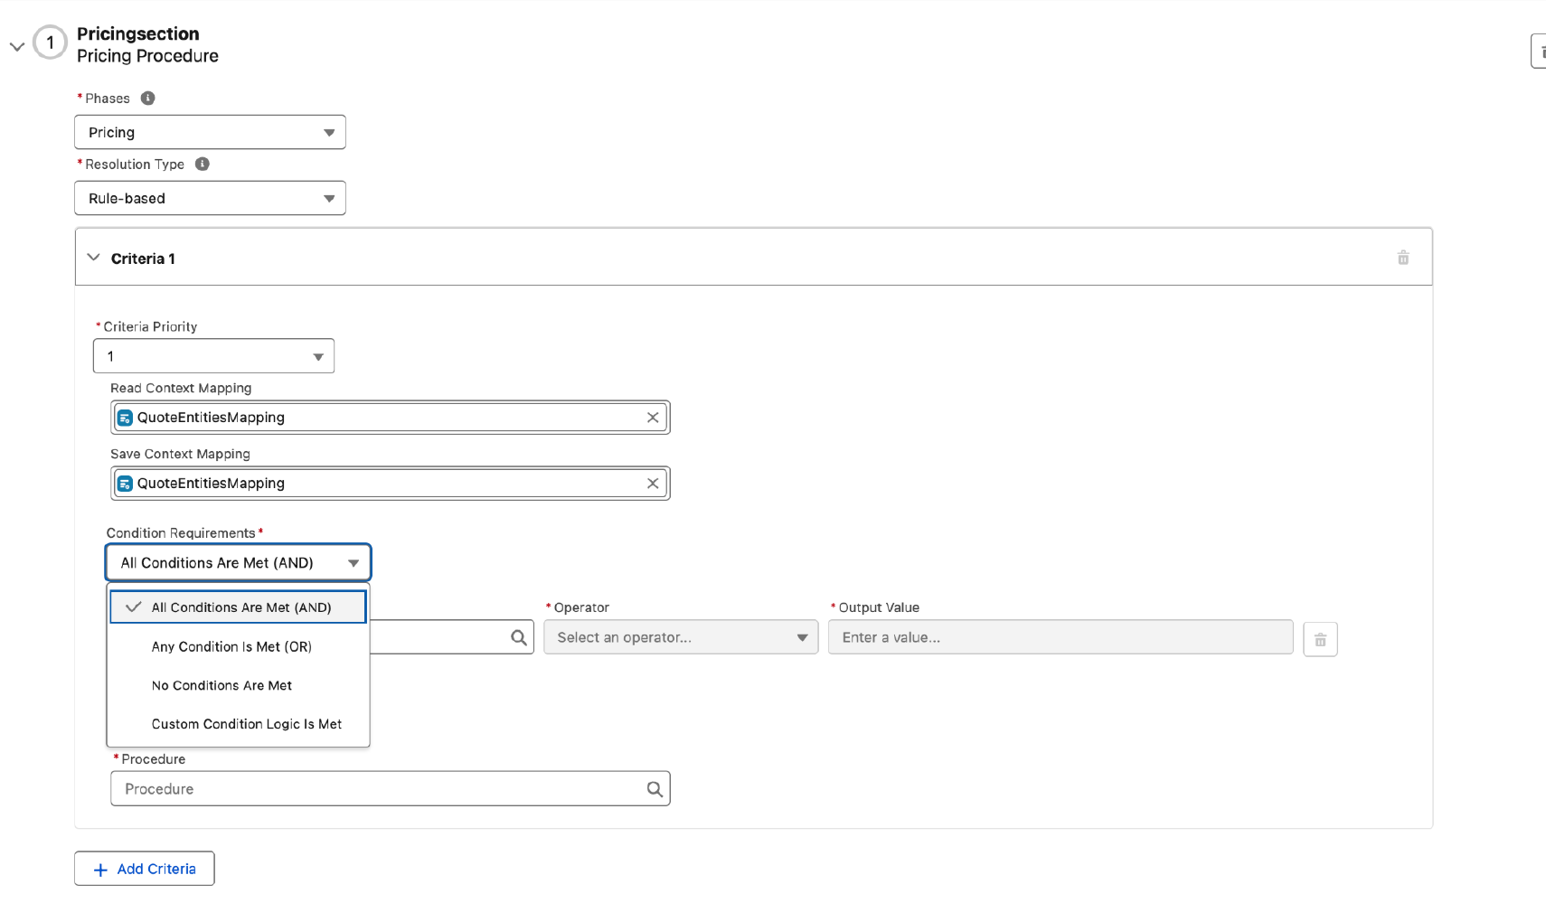The width and height of the screenshot is (1546, 903).
Task: Delete Criteria 1 using the trash icon
Action: pyautogui.click(x=1402, y=259)
